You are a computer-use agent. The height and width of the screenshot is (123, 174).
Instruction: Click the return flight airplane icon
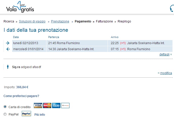pos(8,49)
